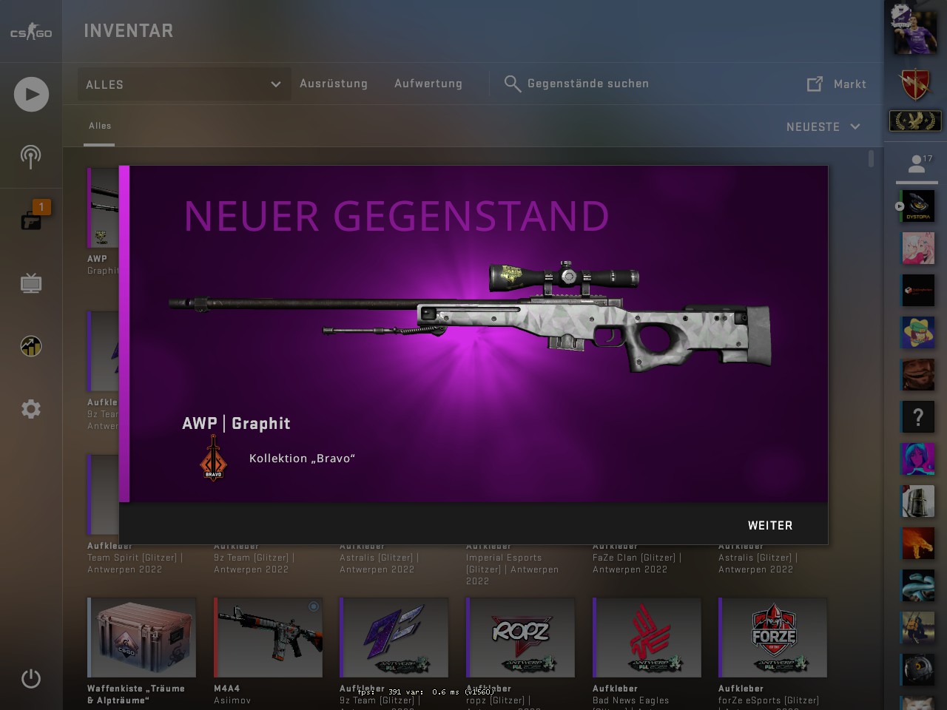This screenshot has width=947, height=710.
Task: Open the NEUESTE sort dropdown
Action: pos(823,126)
